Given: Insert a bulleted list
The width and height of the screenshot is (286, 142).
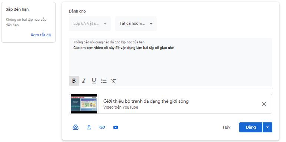Looking at the screenshot, I should 104,81.
